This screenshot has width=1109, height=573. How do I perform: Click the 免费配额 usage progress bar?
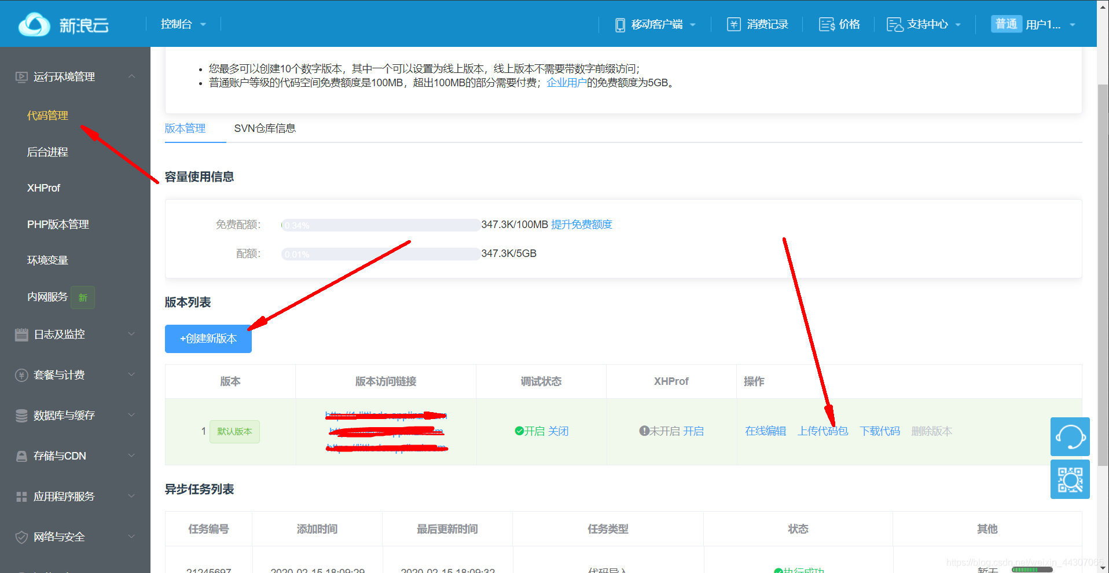click(381, 225)
